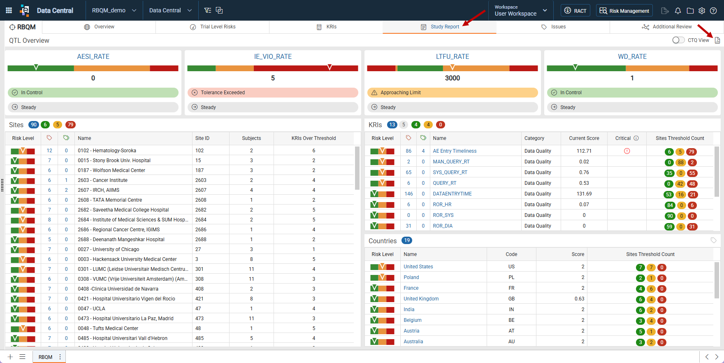Screen dimensions: 724x363
Task: Expand the Data Central module dropdown
Action: click(171, 10)
